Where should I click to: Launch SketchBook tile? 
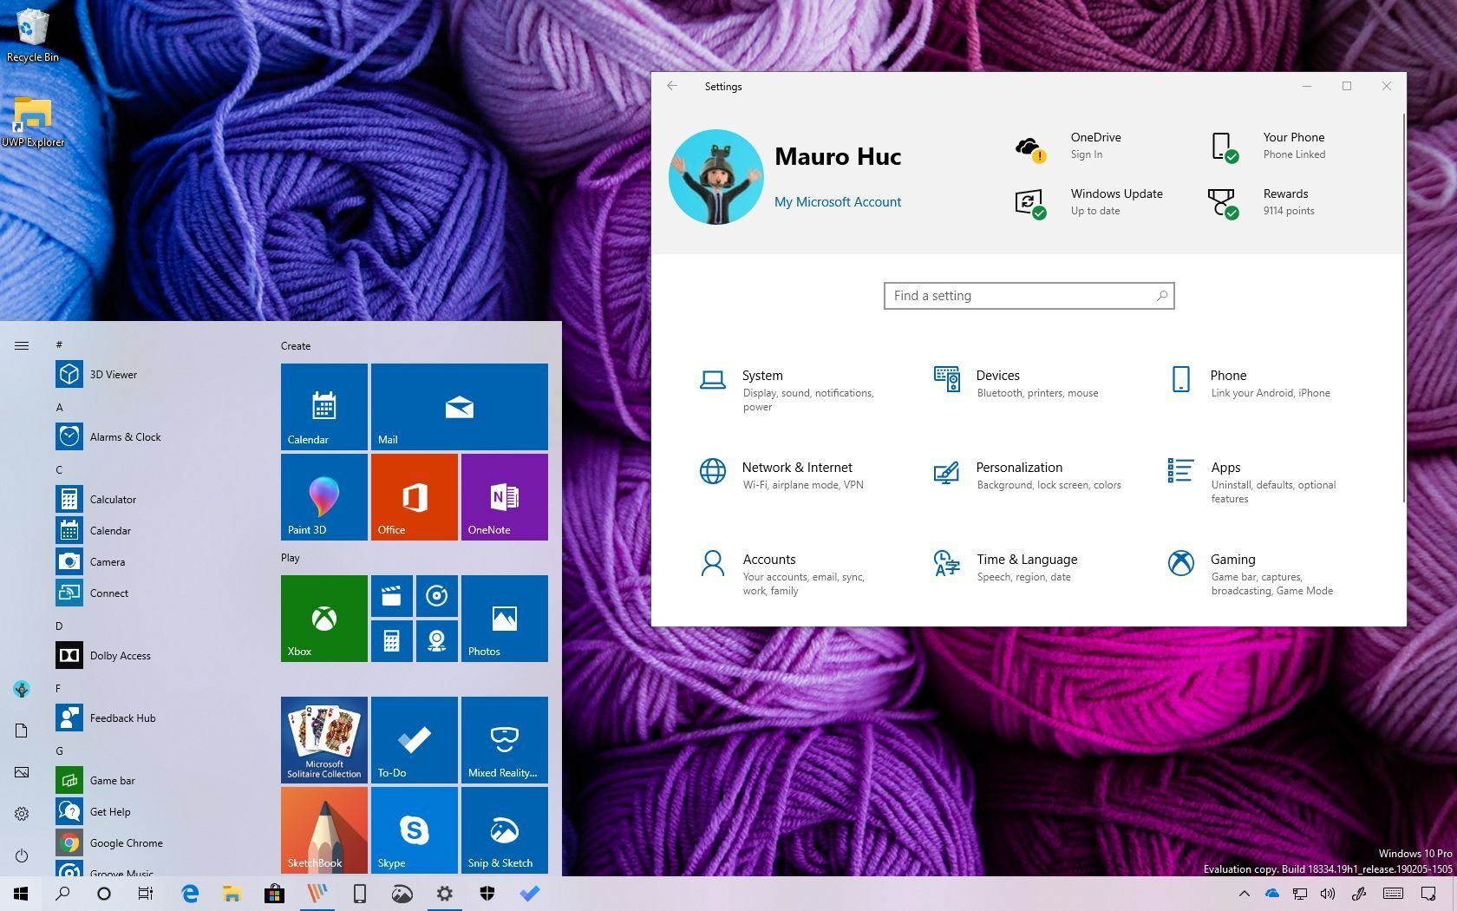tap(324, 830)
